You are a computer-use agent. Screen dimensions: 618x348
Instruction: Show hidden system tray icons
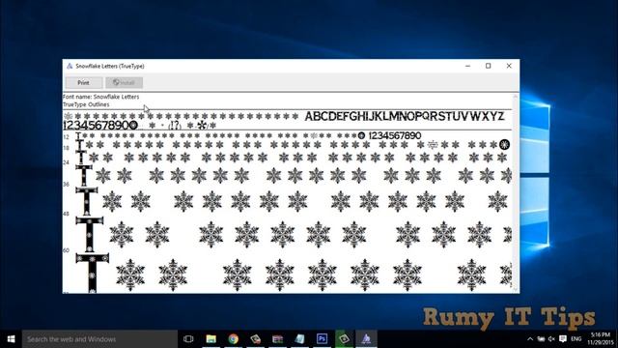point(530,339)
